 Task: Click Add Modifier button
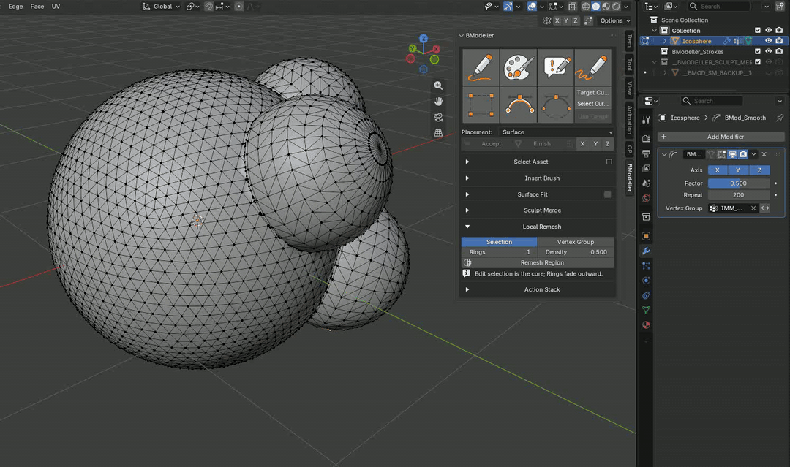coord(721,137)
